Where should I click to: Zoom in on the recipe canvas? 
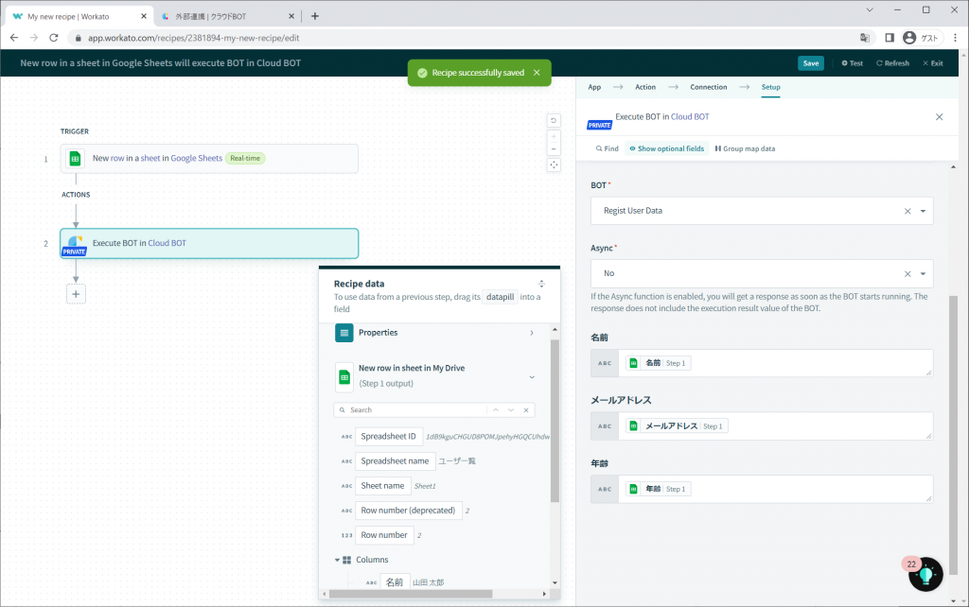coord(554,136)
